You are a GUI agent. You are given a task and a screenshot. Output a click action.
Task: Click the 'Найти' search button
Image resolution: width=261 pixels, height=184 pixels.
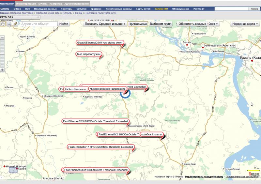(x=64, y=24)
